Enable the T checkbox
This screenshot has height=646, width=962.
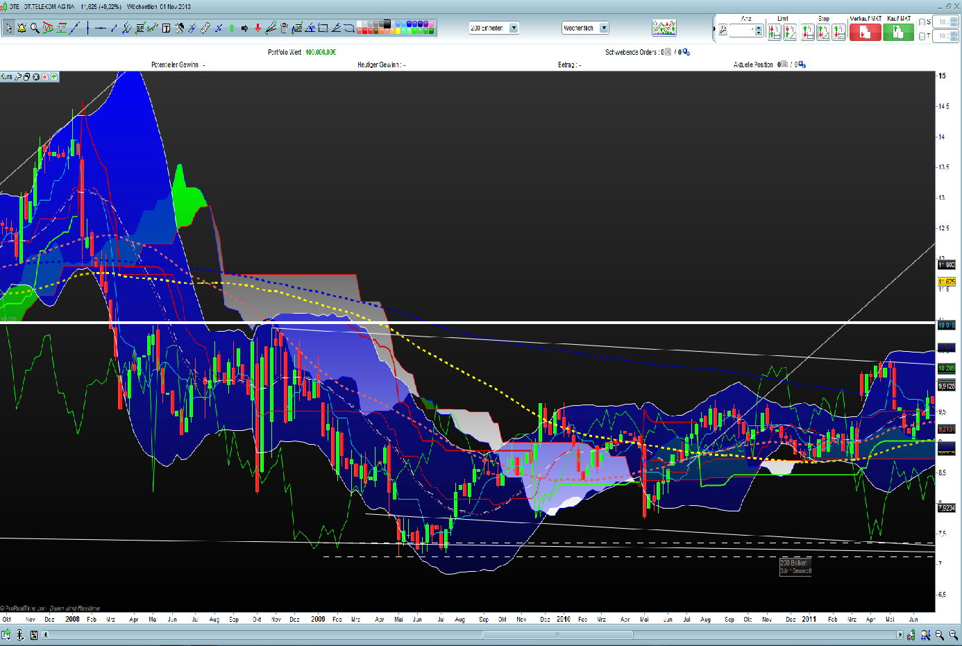click(x=922, y=36)
